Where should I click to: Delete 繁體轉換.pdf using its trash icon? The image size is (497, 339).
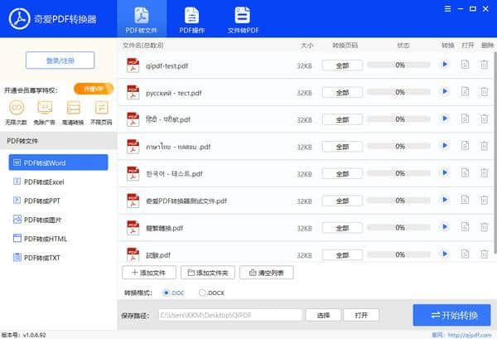[x=485, y=226]
